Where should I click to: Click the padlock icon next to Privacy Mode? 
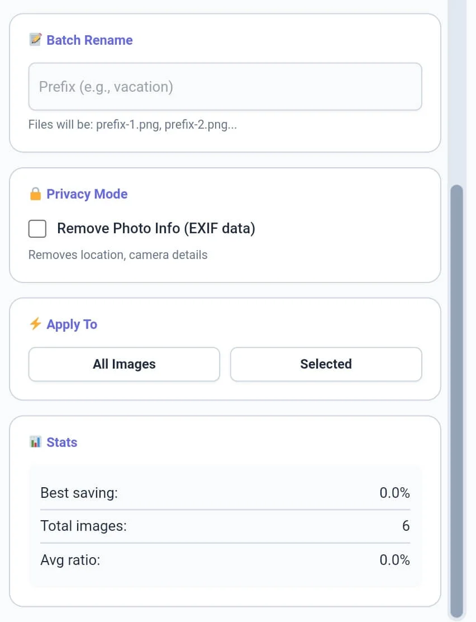(35, 194)
